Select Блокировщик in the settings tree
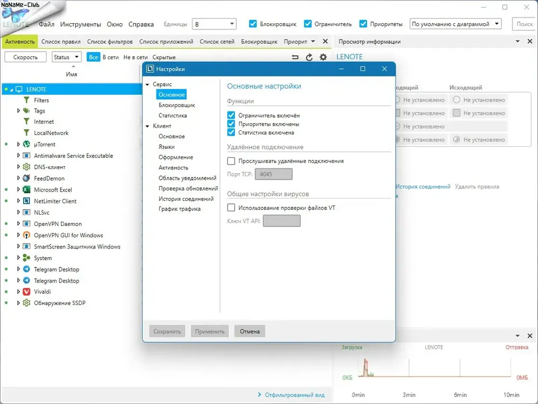 [176, 105]
